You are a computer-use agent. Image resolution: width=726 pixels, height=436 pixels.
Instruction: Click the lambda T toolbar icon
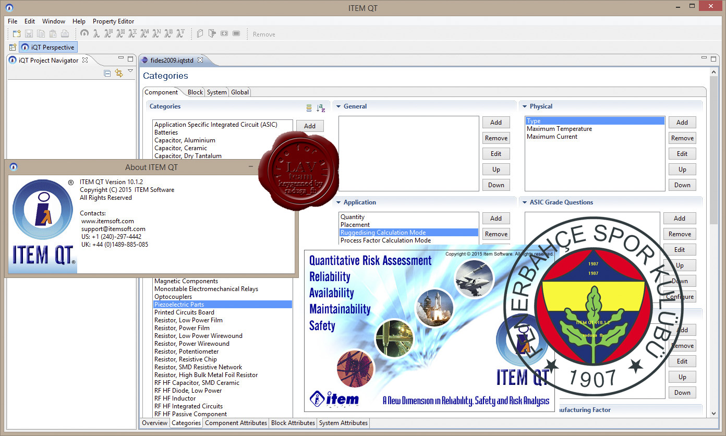click(x=180, y=34)
